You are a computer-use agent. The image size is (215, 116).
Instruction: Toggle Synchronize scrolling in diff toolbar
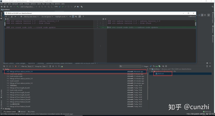(73, 17)
